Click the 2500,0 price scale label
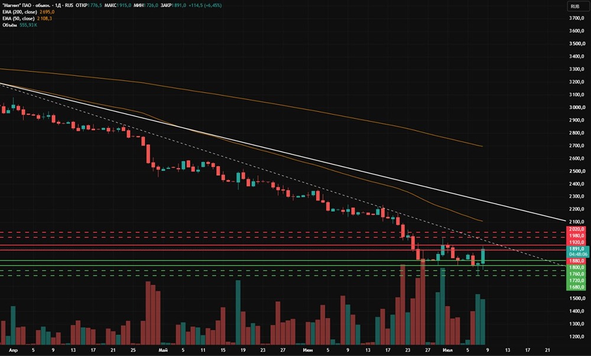Image resolution: width=591 pixels, height=356 pixels. (x=577, y=171)
